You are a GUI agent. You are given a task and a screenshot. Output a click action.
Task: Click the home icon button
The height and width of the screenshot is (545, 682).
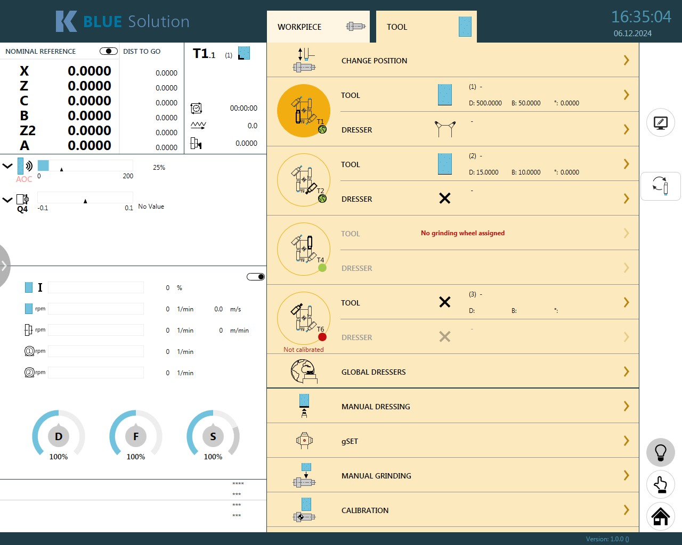pos(661,516)
